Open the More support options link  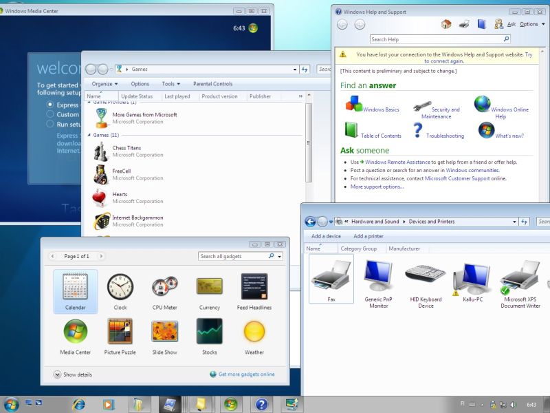(x=377, y=187)
